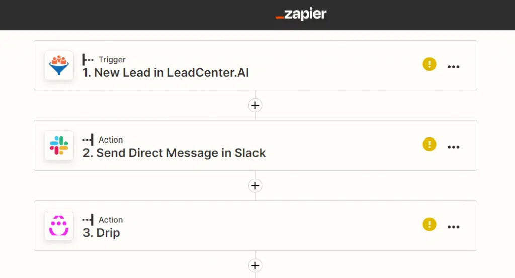Image resolution: width=515 pixels, height=278 pixels.
Task: Add step between trigger and Slack action
Action: 255,105
